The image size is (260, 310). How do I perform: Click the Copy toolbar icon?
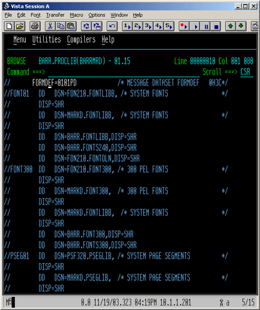(61, 26)
